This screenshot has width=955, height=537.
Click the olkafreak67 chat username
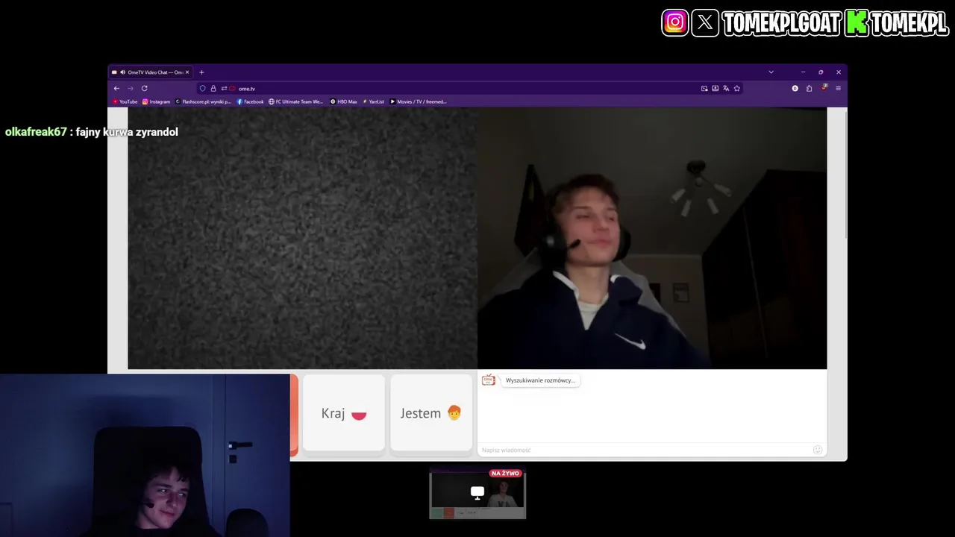coord(36,132)
